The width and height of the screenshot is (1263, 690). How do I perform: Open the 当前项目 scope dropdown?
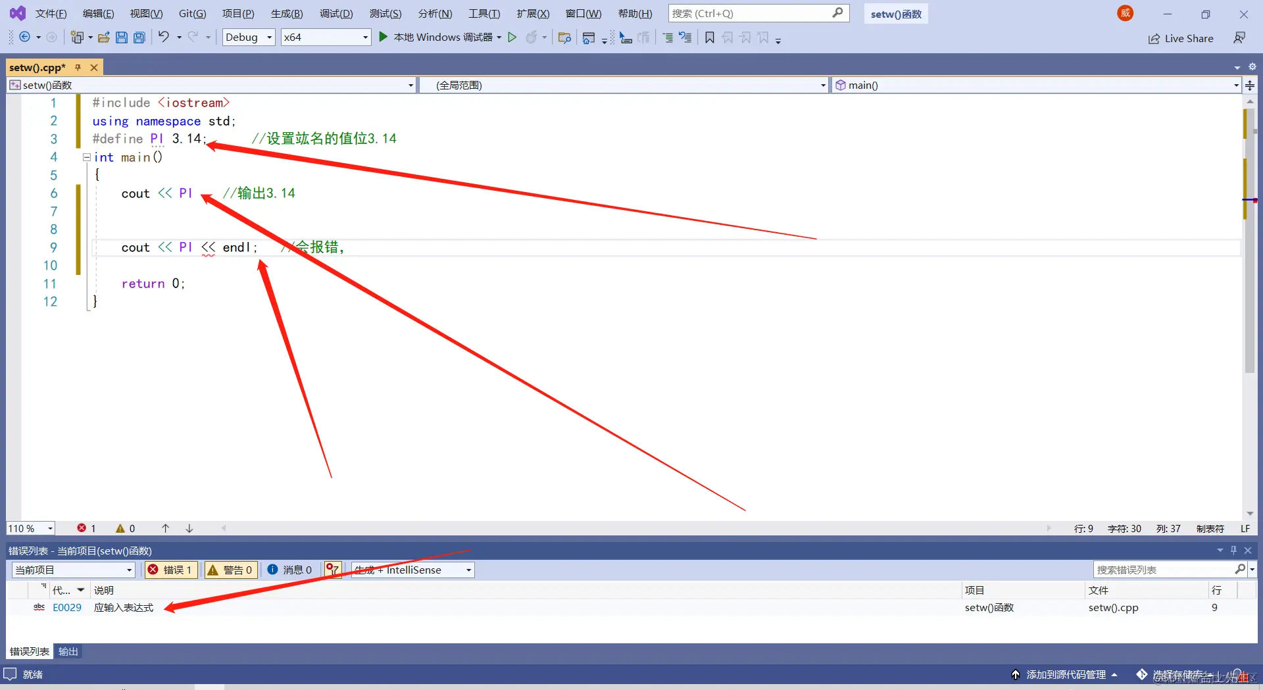(x=73, y=570)
